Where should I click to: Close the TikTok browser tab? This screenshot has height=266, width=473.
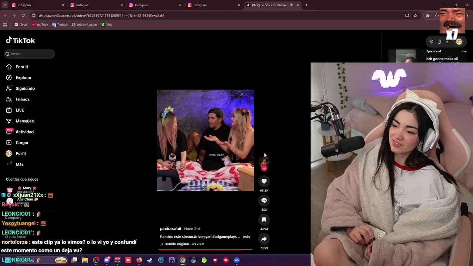[297, 5]
